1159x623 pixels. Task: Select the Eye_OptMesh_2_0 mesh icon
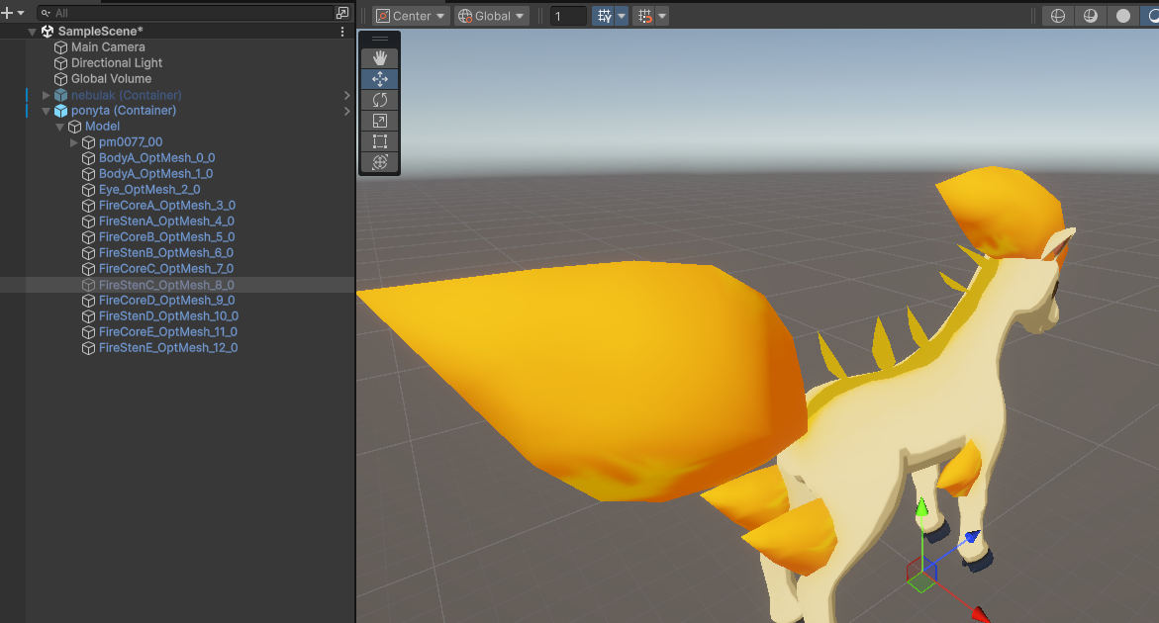(88, 190)
